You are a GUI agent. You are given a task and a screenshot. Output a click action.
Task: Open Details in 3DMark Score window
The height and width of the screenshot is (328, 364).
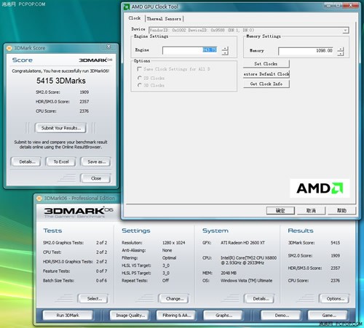[26, 161]
